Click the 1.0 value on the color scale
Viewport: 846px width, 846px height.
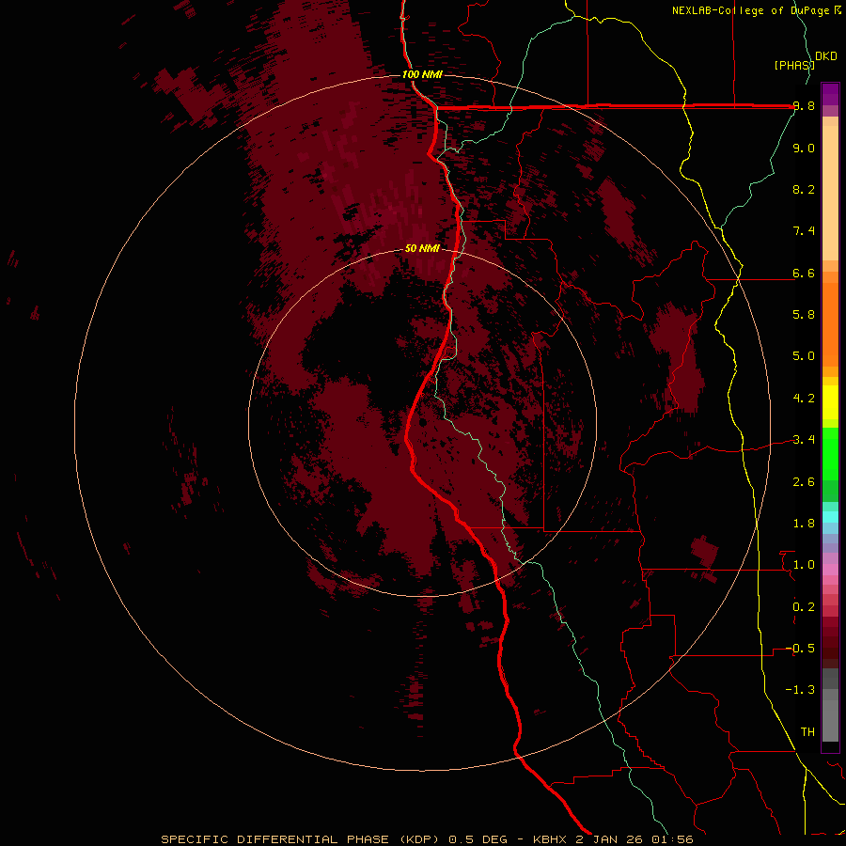click(804, 565)
